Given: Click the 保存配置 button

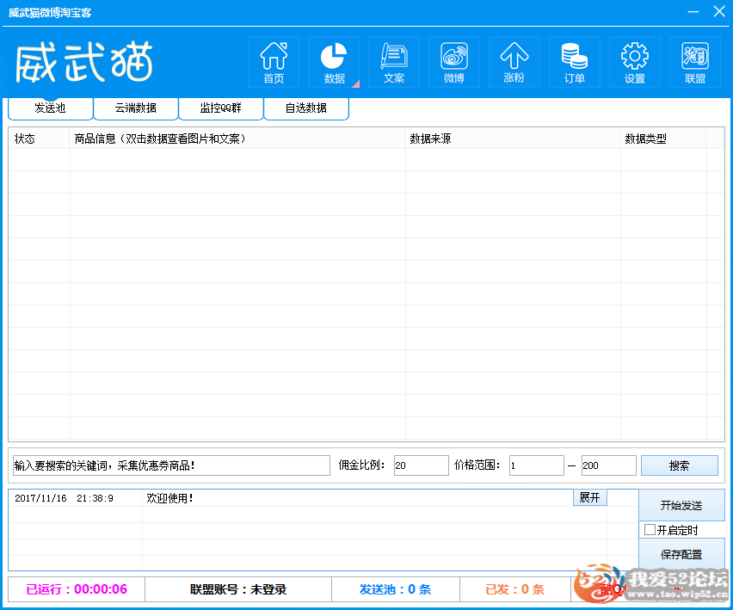Looking at the screenshot, I should [x=681, y=554].
